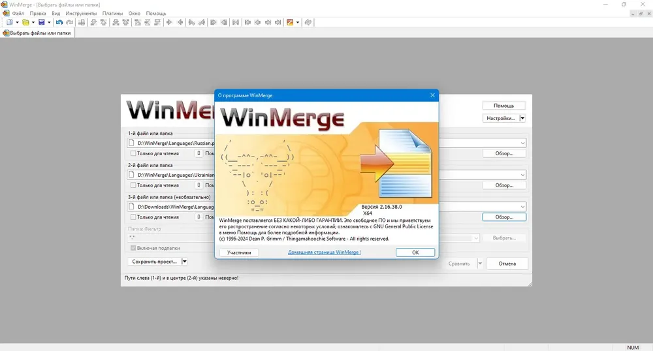The height and width of the screenshot is (351, 653).
Task: Open the Плагины menu
Action: pyautogui.click(x=112, y=13)
